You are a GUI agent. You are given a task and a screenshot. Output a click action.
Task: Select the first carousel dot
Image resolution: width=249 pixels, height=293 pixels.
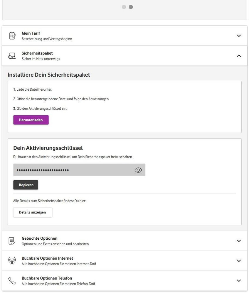(124, 7)
